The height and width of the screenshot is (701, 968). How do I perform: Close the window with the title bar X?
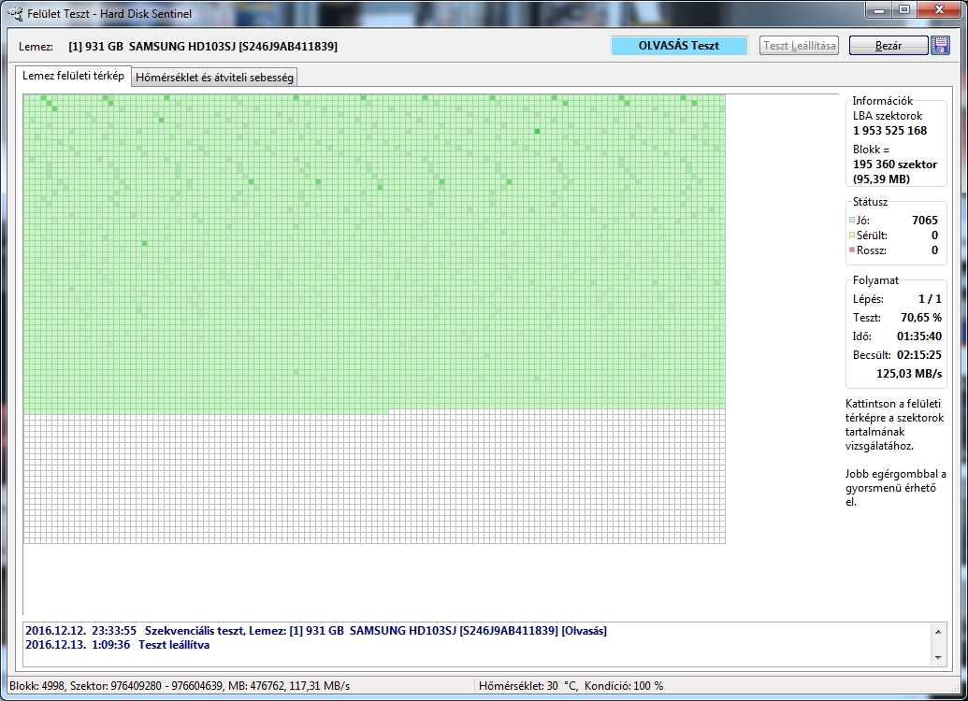pyautogui.click(x=939, y=10)
